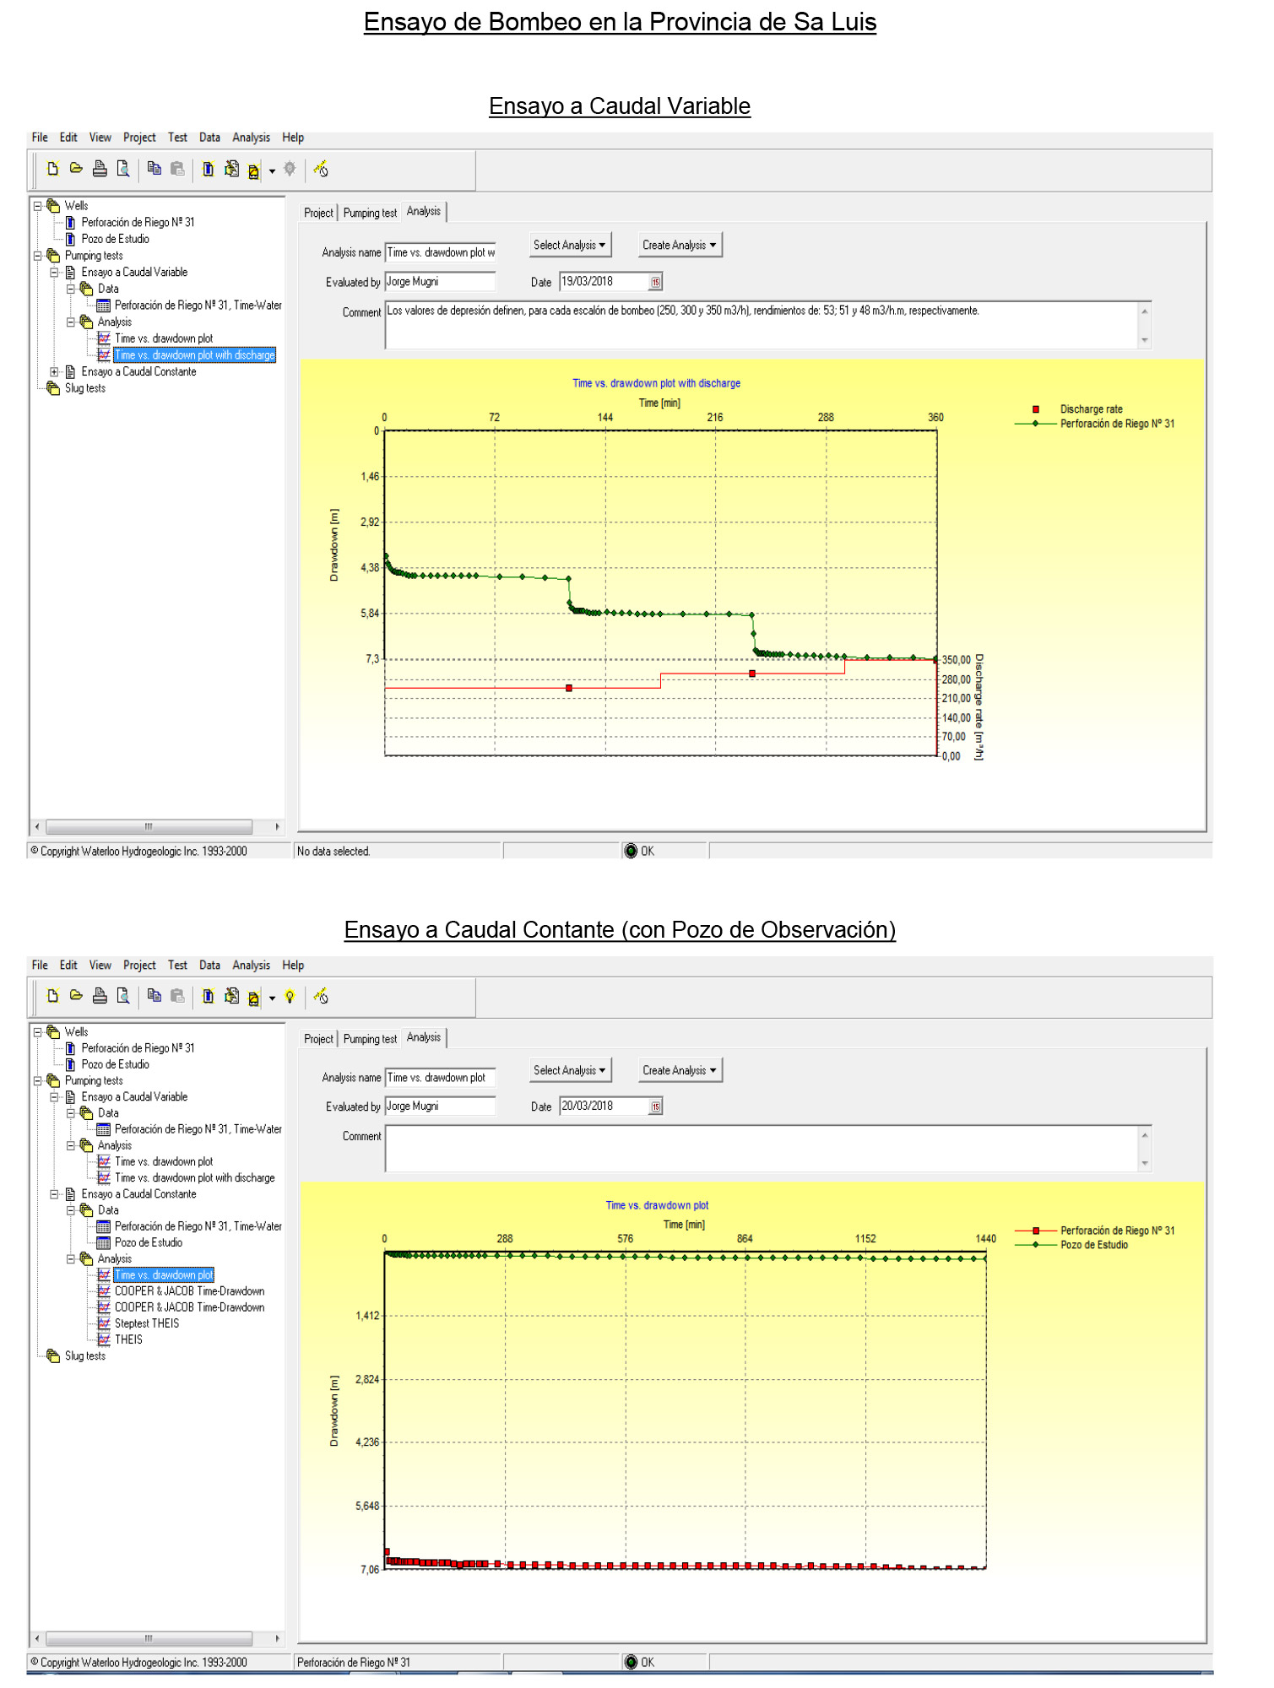This screenshot has height=1688, width=1274.
Task: Click New project icon in Caudal Contante screenshot
Action: (x=52, y=996)
